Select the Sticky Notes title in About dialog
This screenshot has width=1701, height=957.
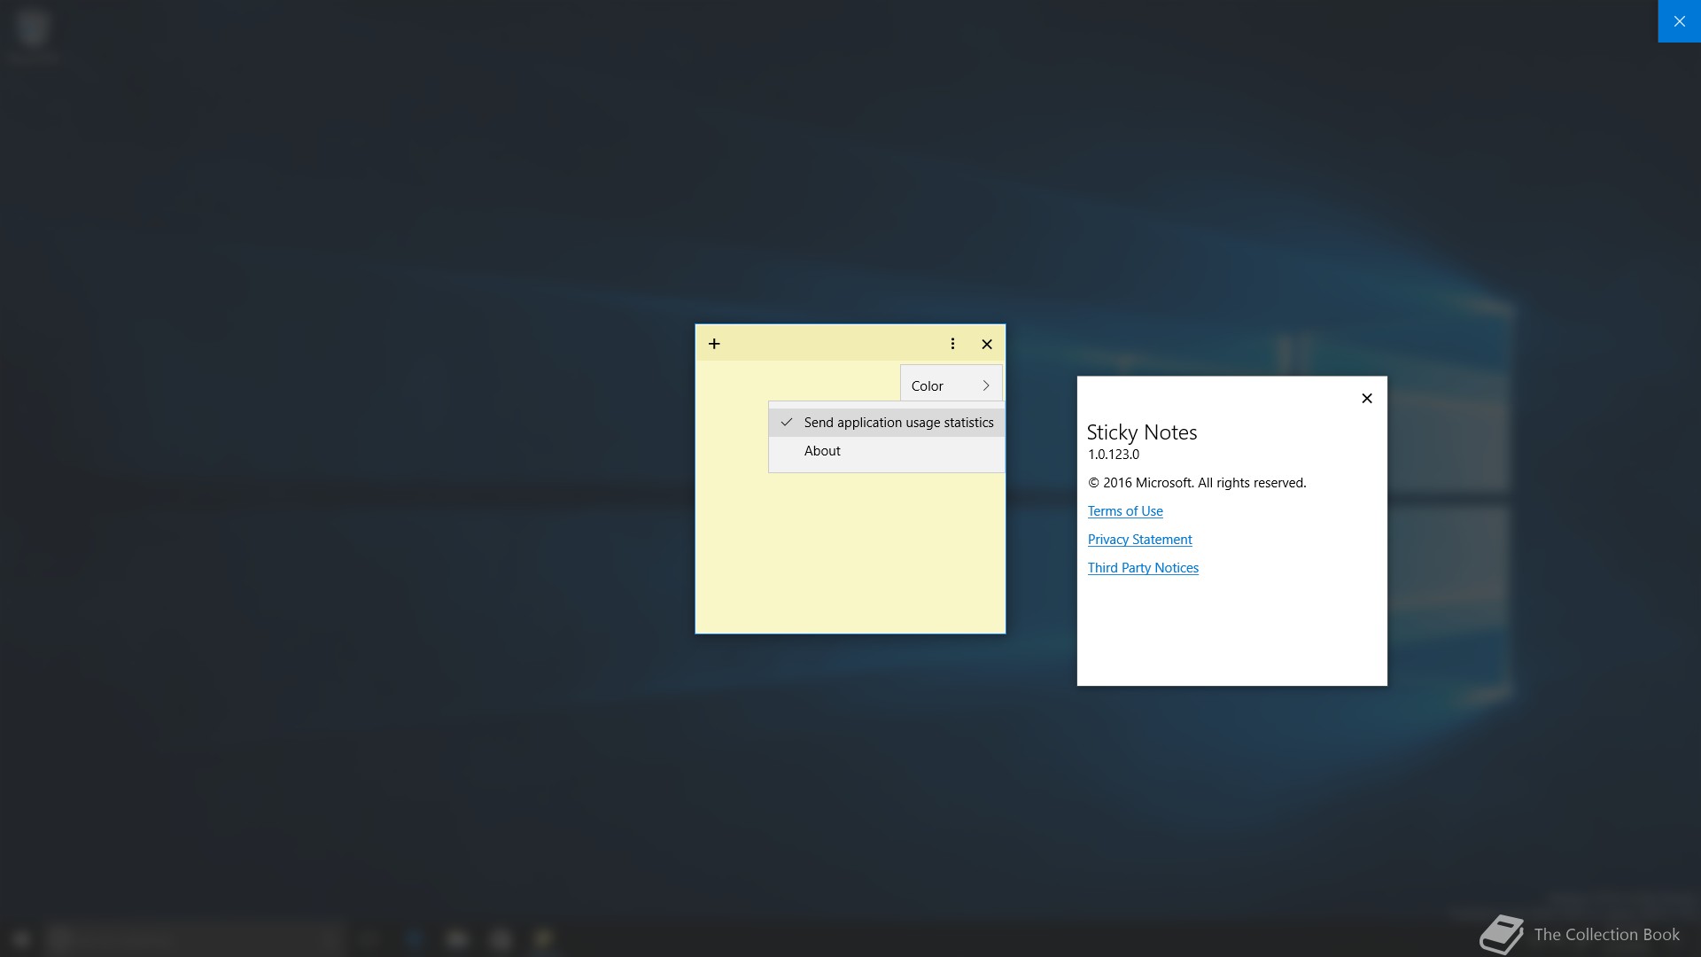pyautogui.click(x=1142, y=432)
